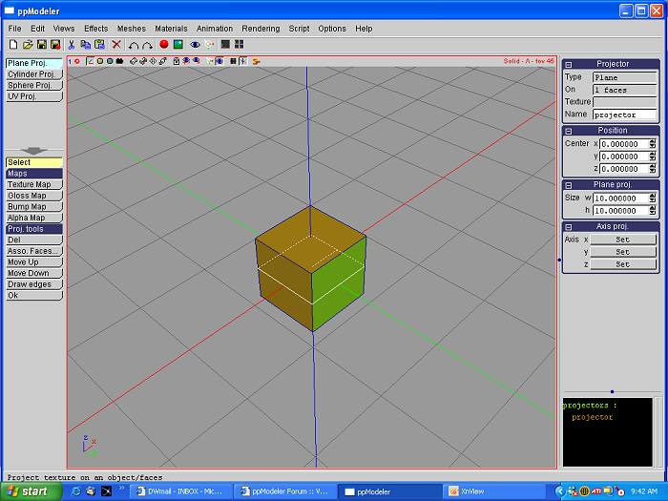Image resolution: width=668 pixels, height=501 pixels.
Task: Step the Center x value spinner
Action: tap(653, 144)
